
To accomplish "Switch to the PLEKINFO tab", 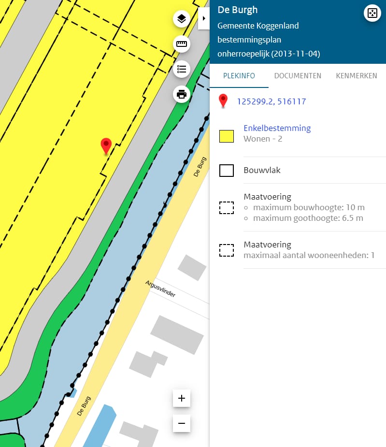I will [x=239, y=76].
